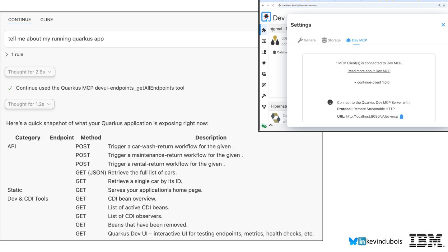448x252 pixels.
Task: Bookmark the page with the star icon
Action: (x=444, y=5)
